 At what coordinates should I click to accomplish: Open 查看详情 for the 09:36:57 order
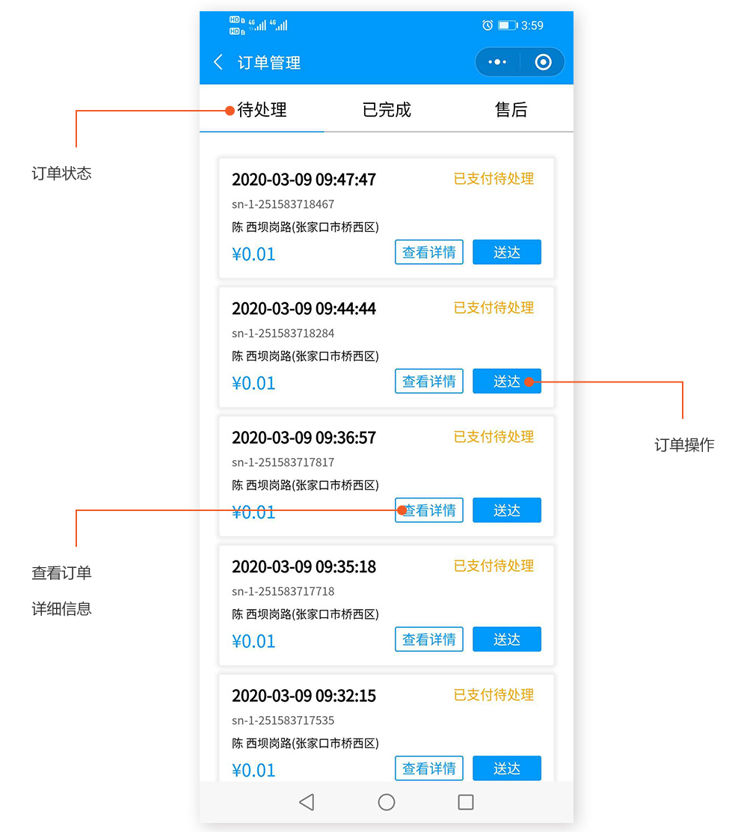tap(429, 510)
